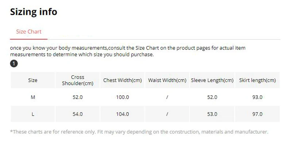
Task: Click the reference-only disclaimer footnote
Action: point(139,132)
